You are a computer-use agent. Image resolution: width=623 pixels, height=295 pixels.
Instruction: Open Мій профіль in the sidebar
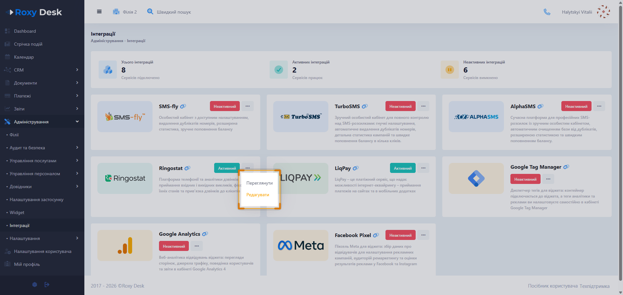[x=42, y=264]
